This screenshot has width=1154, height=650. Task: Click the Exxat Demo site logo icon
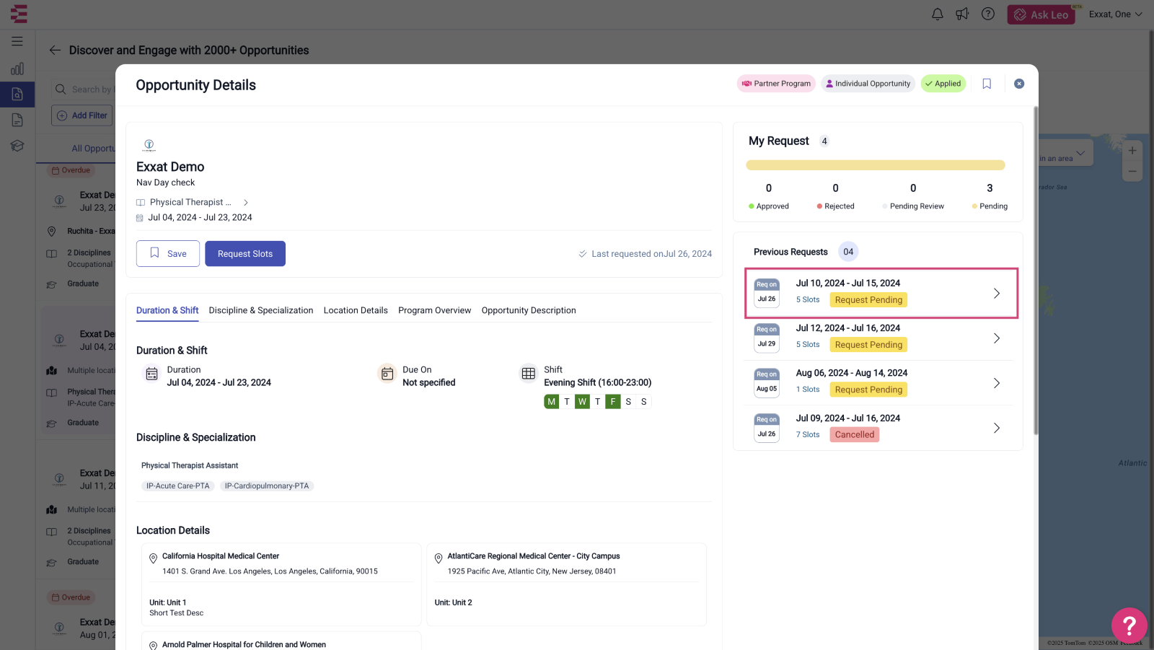coord(149,145)
